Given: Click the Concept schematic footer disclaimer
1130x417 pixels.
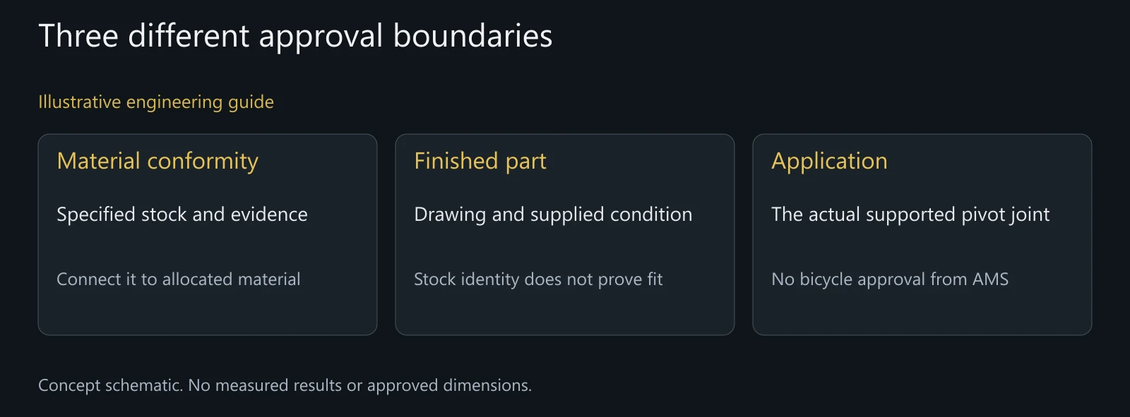Looking at the screenshot, I should pos(285,385).
